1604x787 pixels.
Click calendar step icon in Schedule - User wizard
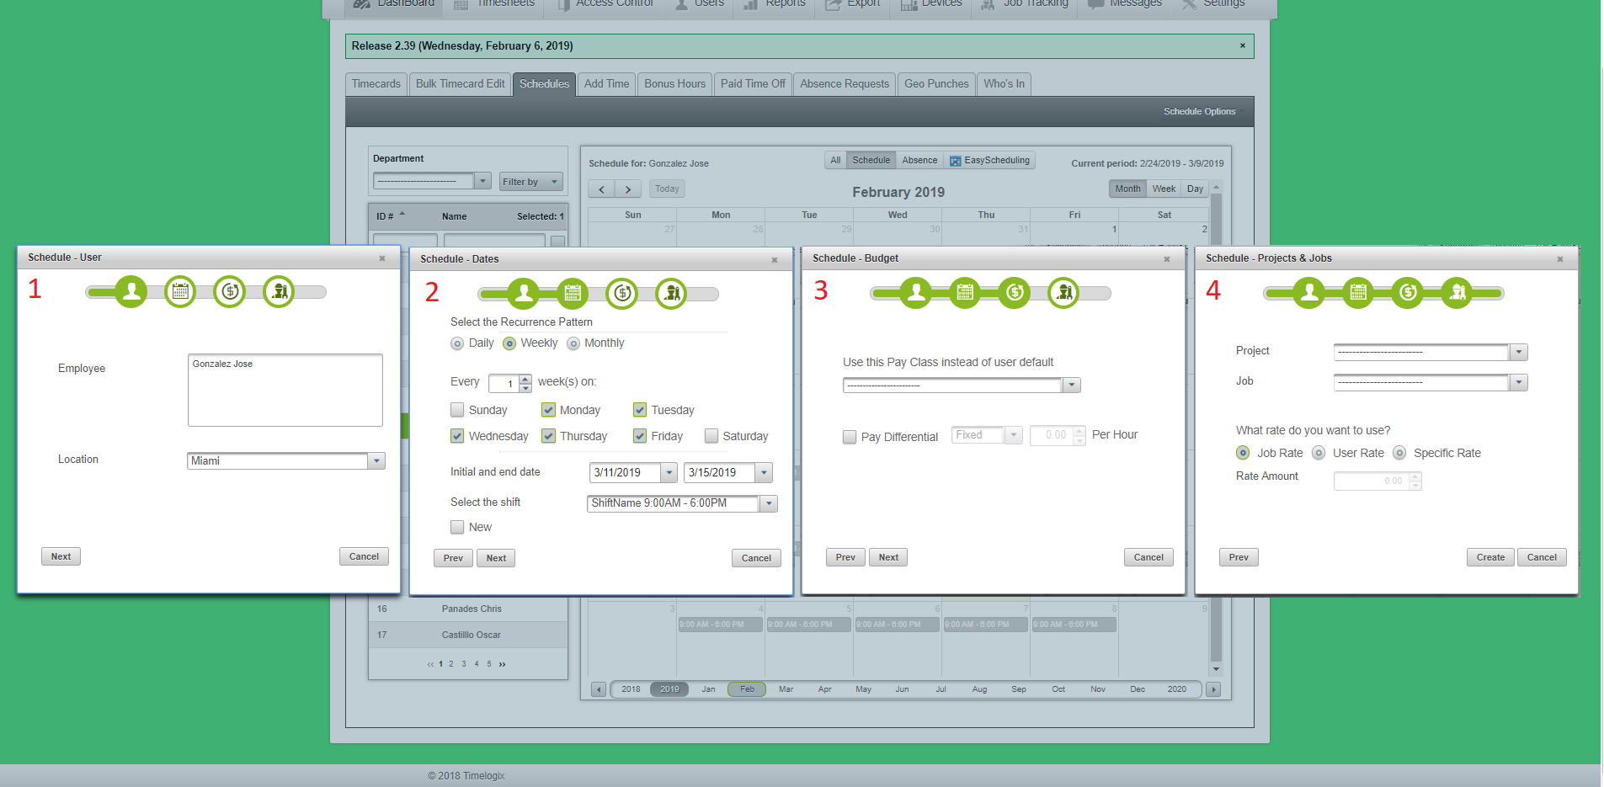(180, 292)
